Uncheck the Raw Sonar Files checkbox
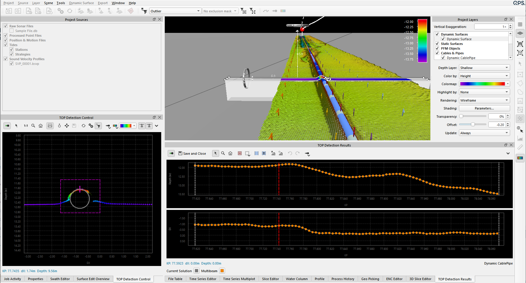 coord(6,26)
